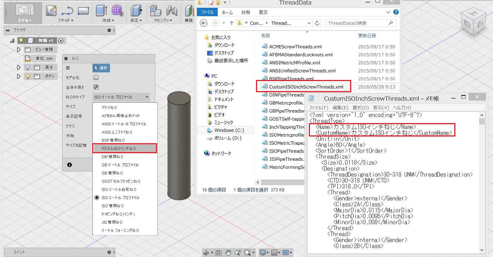Click the Explorer horizontal scrollbar left arrow

point(258,182)
